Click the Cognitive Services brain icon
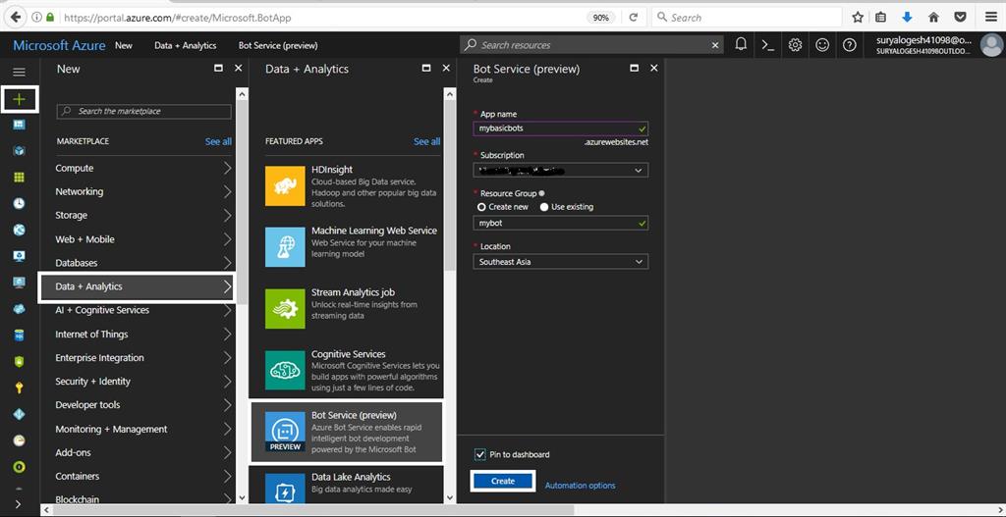This screenshot has width=1006, height=517. [x=285, y=370]
